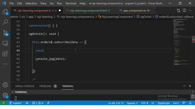
Task: Open the Accounts icon
Action: pyautogui.click(x=5, y=85)
